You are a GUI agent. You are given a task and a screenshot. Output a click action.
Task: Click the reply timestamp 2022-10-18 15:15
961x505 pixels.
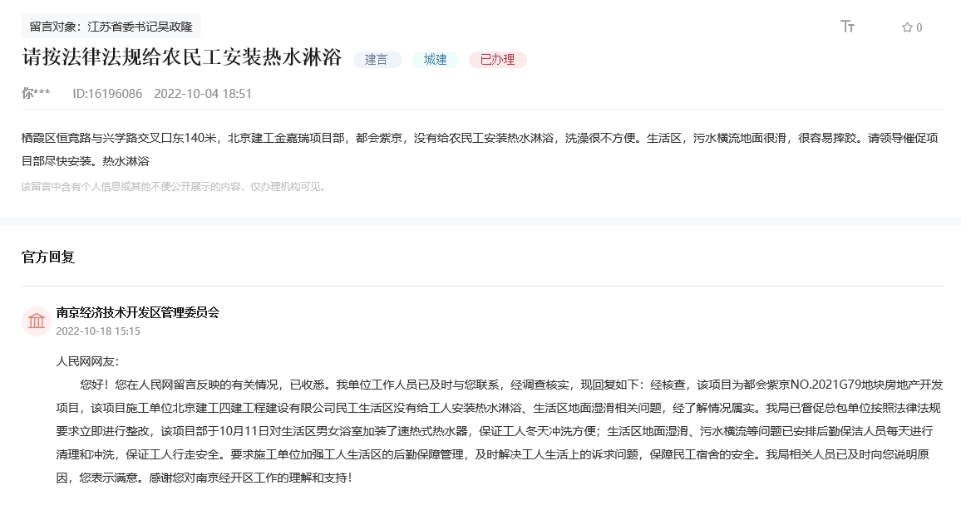[x=98, y=331]
